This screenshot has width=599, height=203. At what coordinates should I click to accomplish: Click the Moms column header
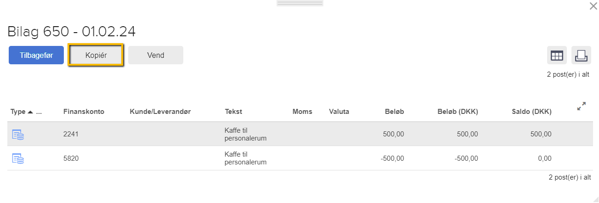pyautogui.click(x=302, y=112)
